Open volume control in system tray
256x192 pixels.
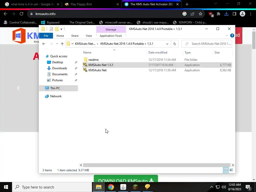click(x=224, y=187)
